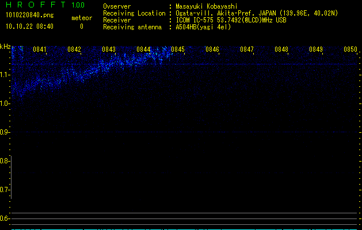Select the A504HB(yagi 4el) antenna text

[x=203, y=27]
